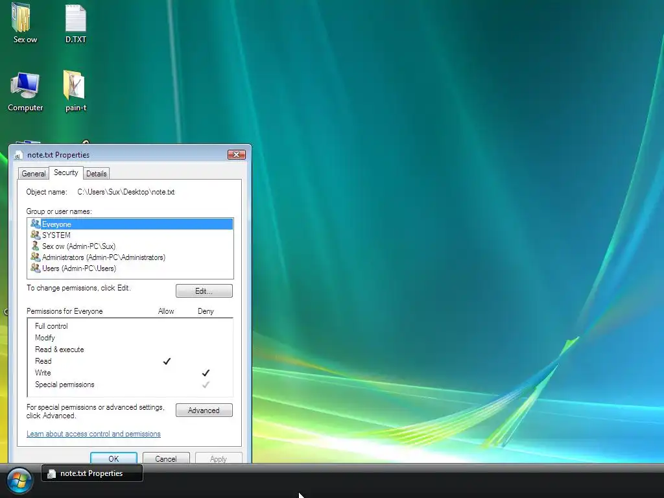Click the Allow column header
The image size is (664, 498).
[166, 311]
